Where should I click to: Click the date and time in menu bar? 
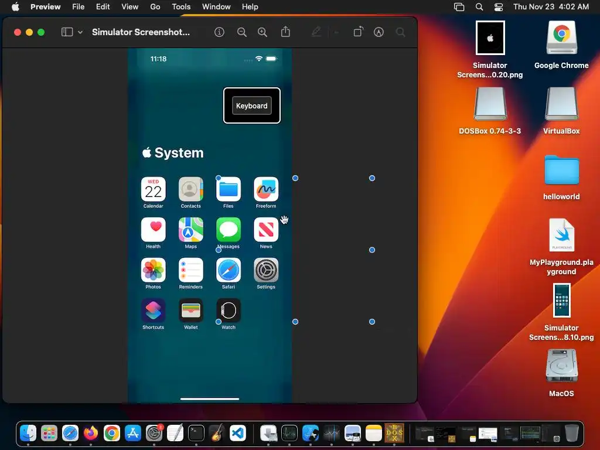[x=551, y=6]
